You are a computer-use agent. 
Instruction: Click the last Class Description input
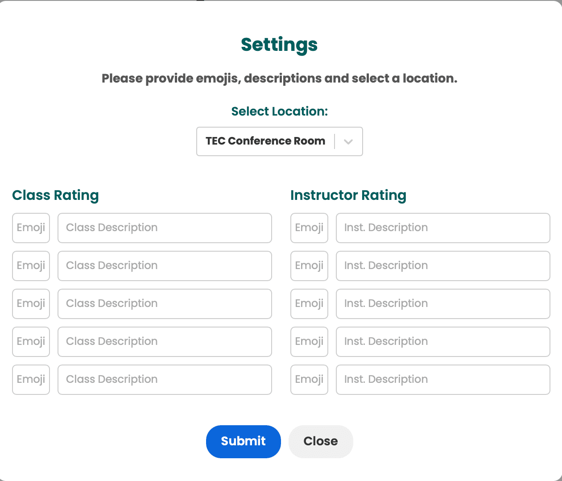coord(165,380)
